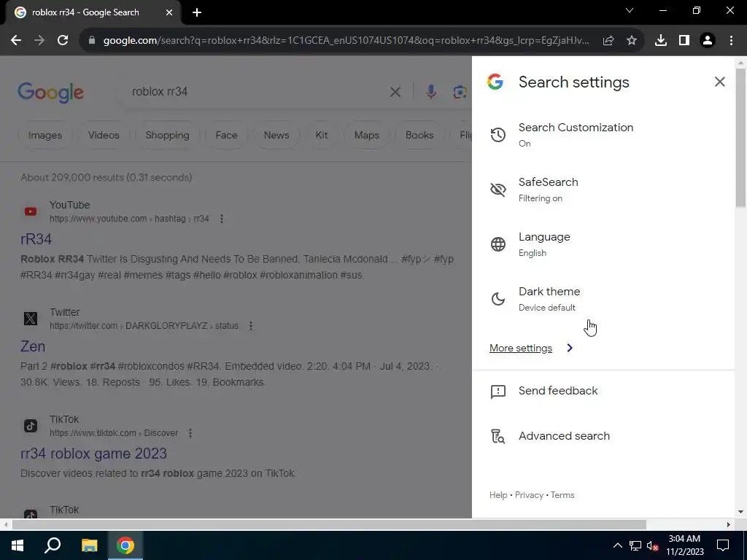The width and height of the screenshot is (747, 560).
Task: Click the Google homepage logo
Action: click(x=50, y=93)
